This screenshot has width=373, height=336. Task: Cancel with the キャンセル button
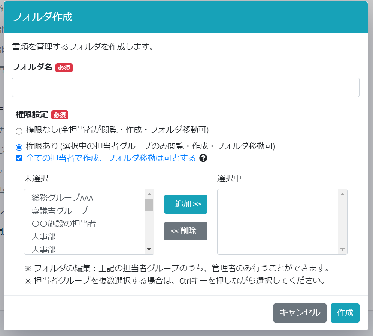300,313
